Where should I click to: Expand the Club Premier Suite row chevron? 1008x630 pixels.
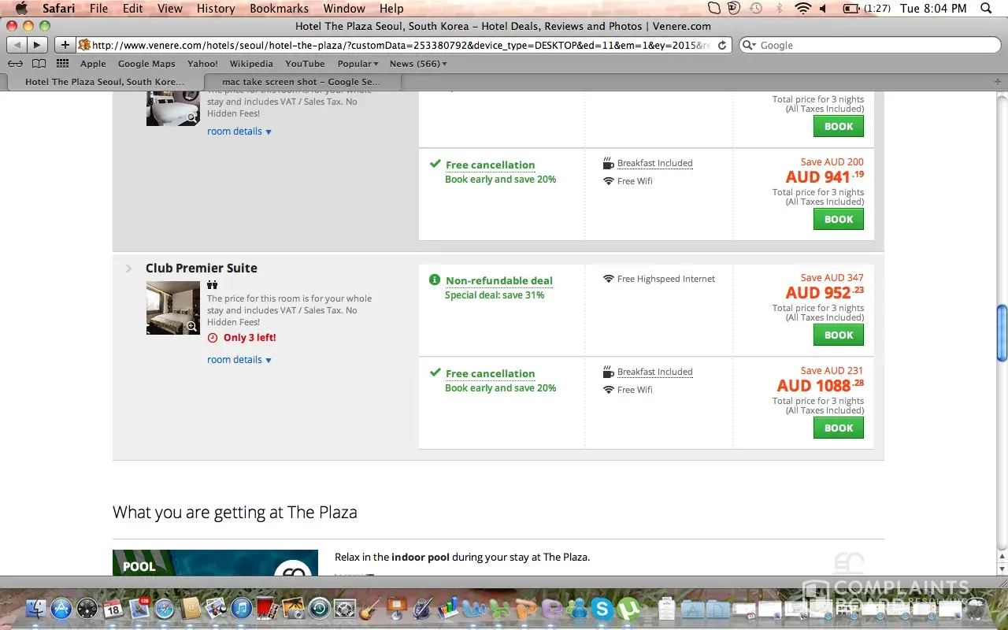(129, 269)
